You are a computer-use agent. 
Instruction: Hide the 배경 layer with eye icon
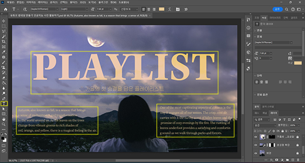tap(256, 153)
